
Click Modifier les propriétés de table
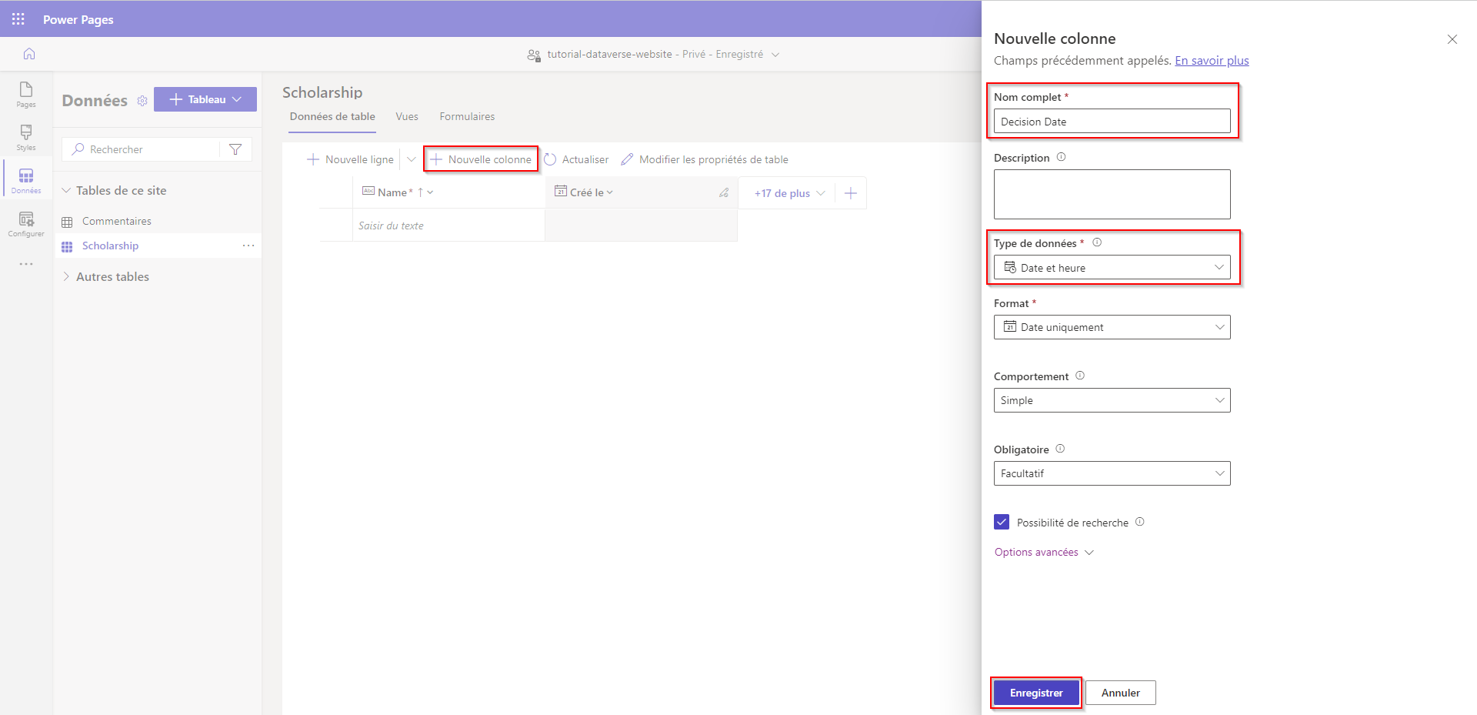tap(705, 159)
